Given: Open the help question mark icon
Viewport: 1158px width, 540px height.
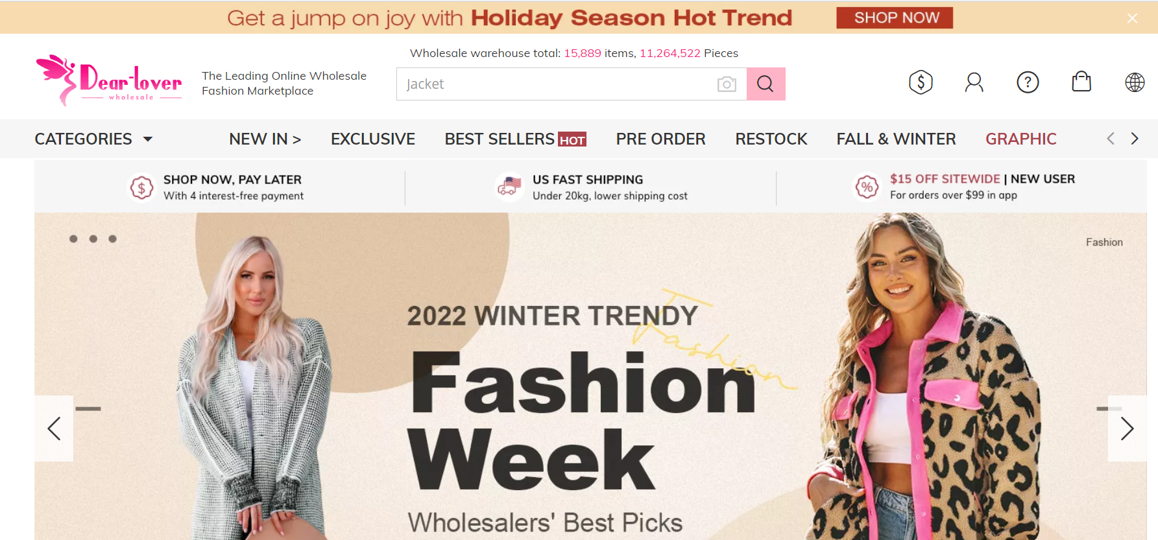Looking at the screenshot, I should coord(1028,82).
